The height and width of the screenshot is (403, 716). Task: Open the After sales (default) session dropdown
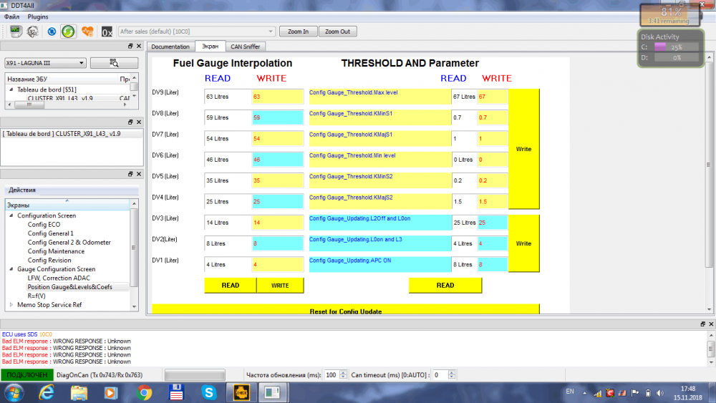click(x=196, y=31)
